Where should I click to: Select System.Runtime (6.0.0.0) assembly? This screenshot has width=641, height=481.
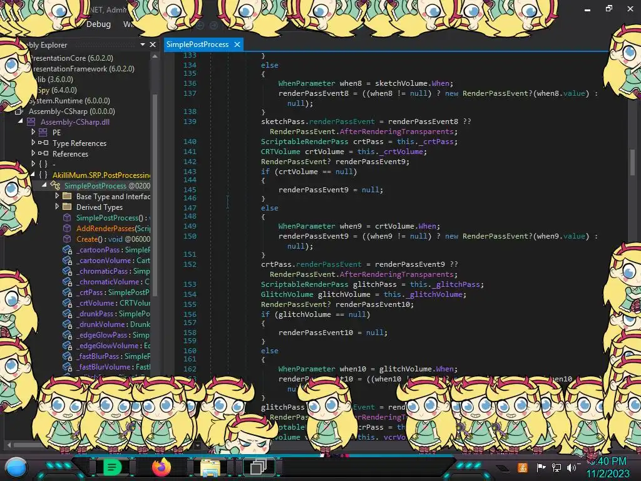point(69,101)
